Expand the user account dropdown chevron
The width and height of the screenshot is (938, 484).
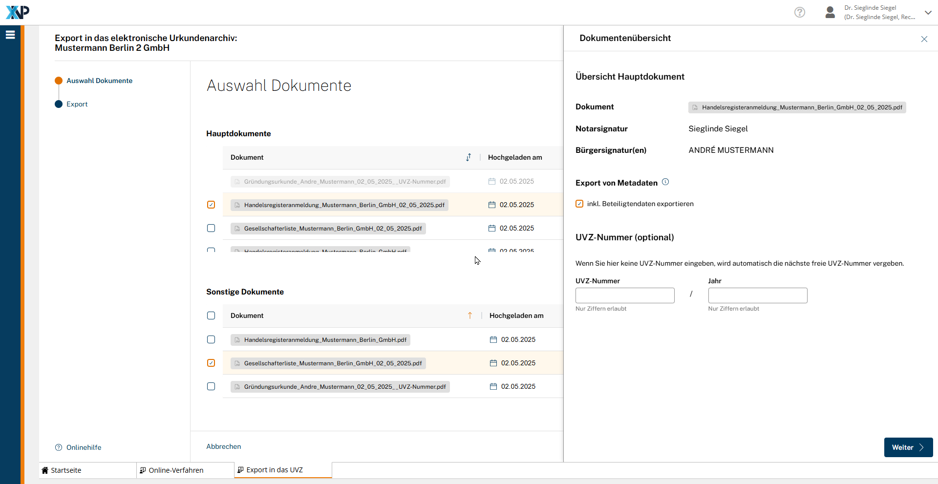(x=928, y=12)
